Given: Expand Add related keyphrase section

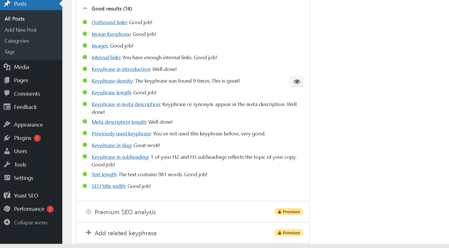Looking at the screenshot, I should tap(126, 233).
